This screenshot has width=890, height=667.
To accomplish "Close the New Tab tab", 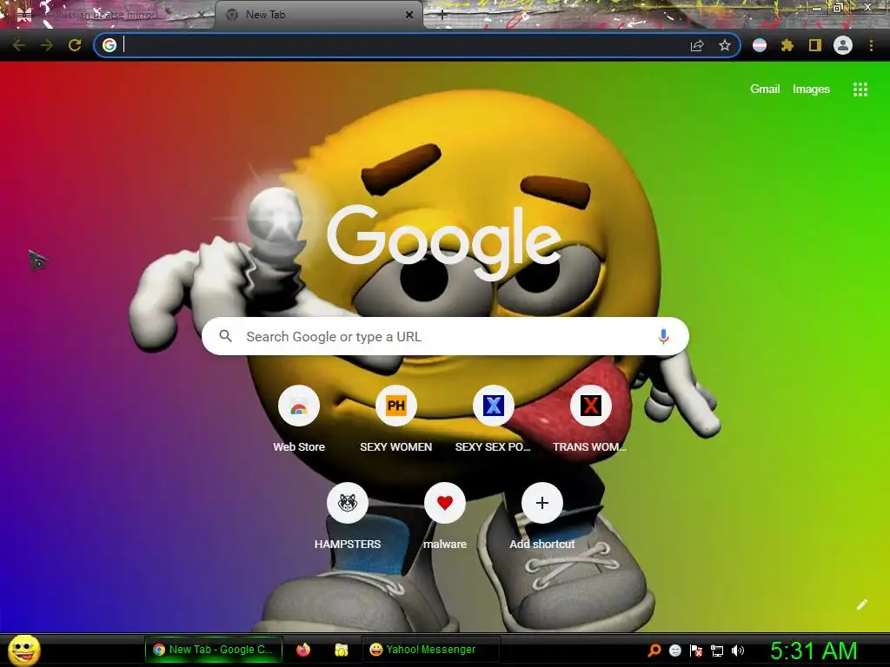I will tap(409, 16).
